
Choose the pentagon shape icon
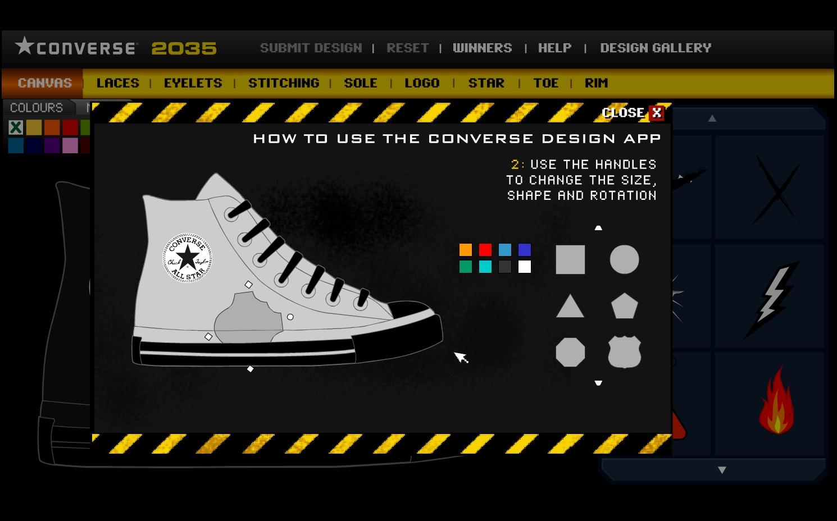tap(624, 307)
